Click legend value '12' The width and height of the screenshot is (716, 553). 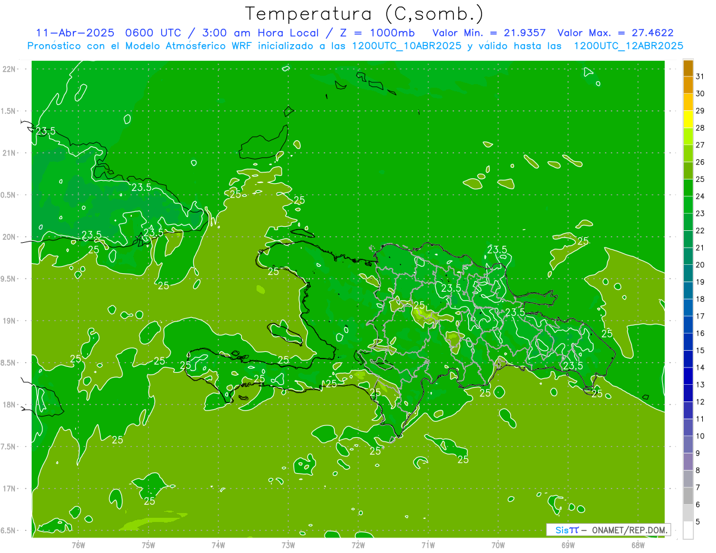pyautogui.click(x=700, y=402)
